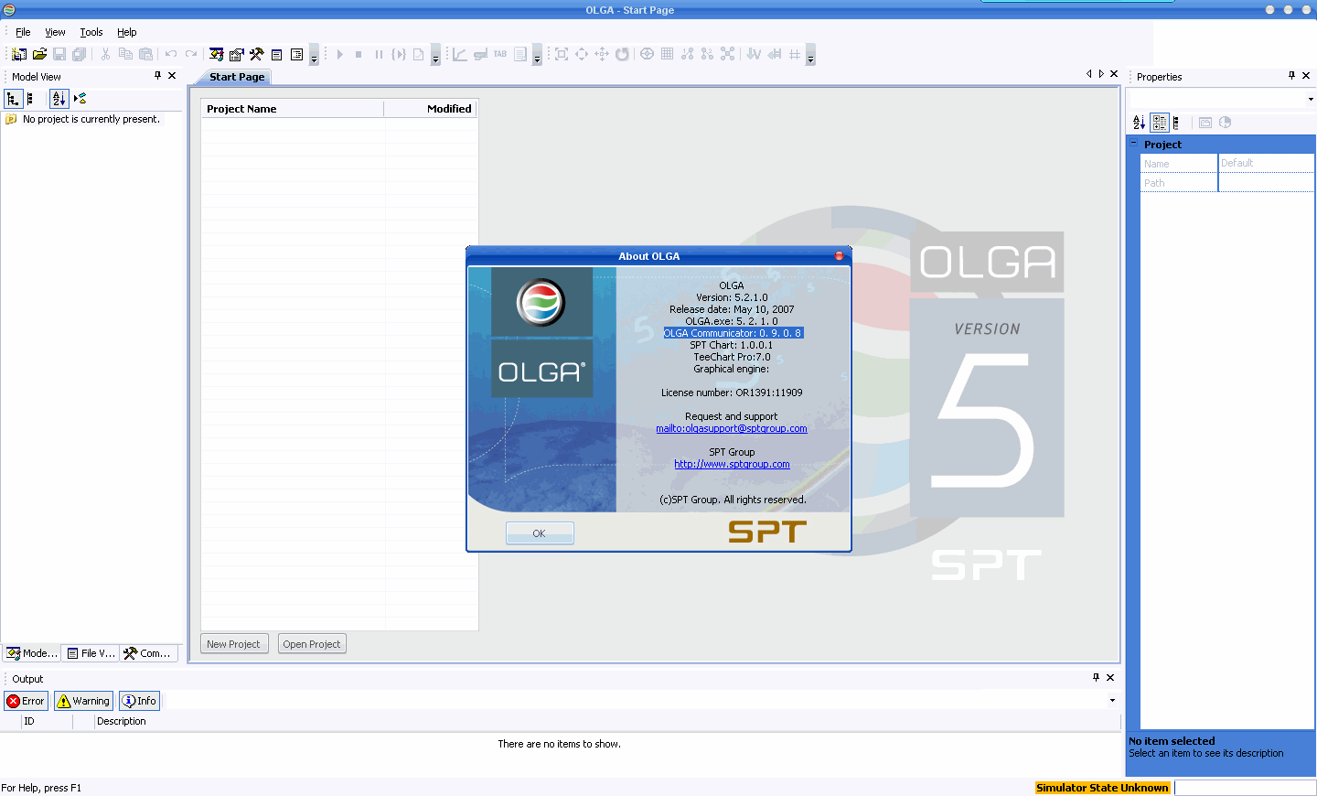Click the Modified column header
This screenshot has height=796, width=1317.
tap(431, 109)
